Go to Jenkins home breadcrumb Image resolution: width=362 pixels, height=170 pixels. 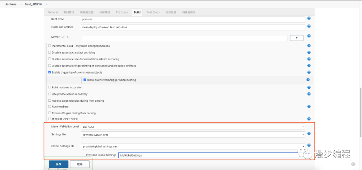[11, 4]
